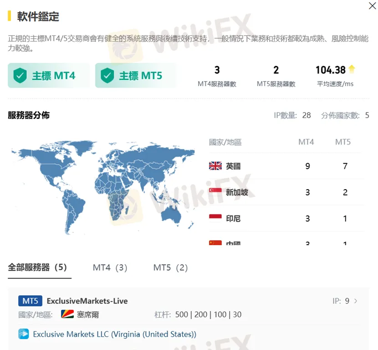Click the MT4 column header in country table
This screenshot has width=378, height=350.
pos(306,142)
